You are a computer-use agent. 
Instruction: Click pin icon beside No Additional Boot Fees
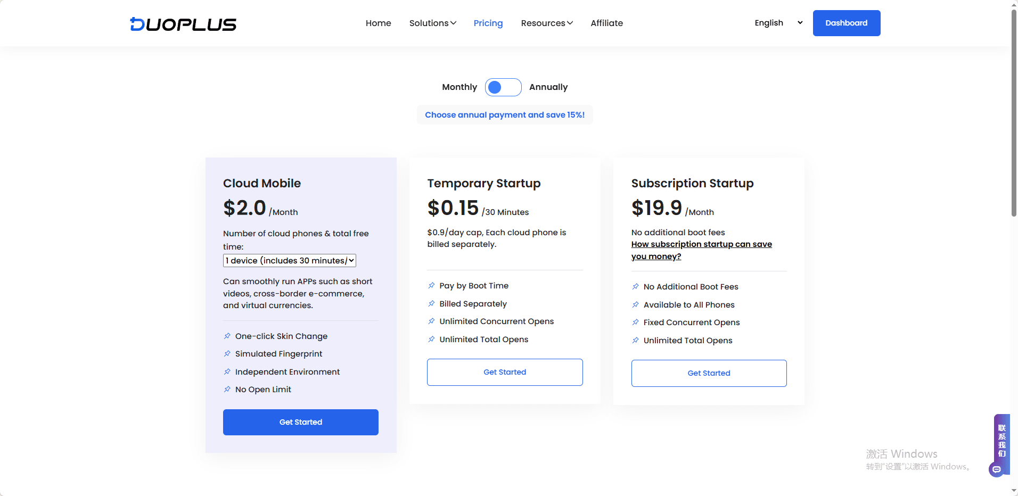pos(635,286)
